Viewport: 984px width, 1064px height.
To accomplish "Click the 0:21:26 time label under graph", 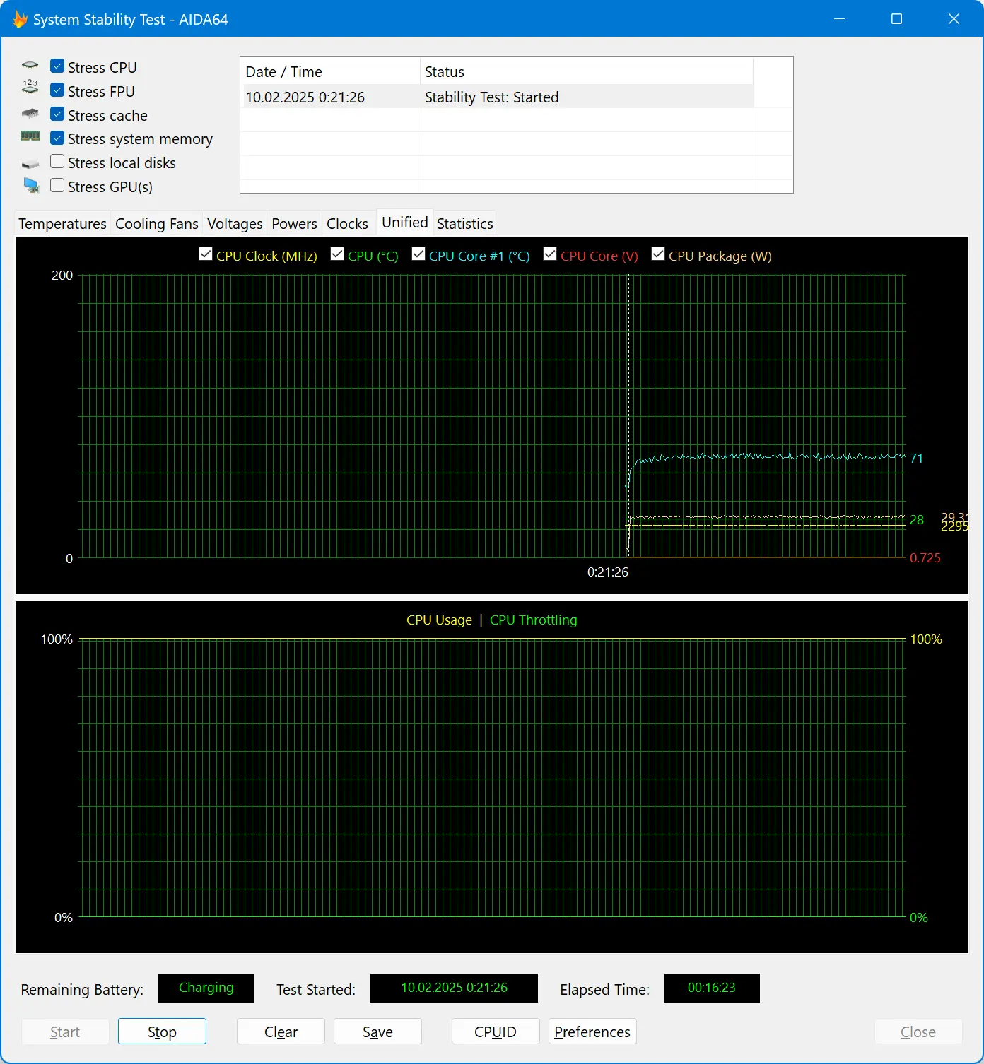I will 608,572.
